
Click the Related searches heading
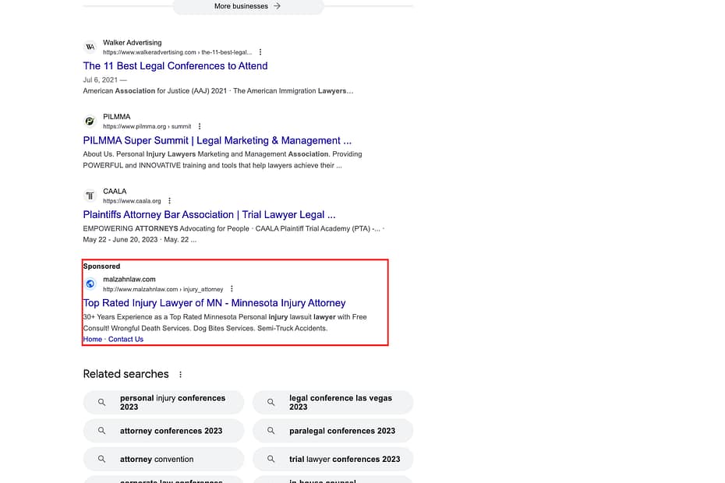point(126,374)
